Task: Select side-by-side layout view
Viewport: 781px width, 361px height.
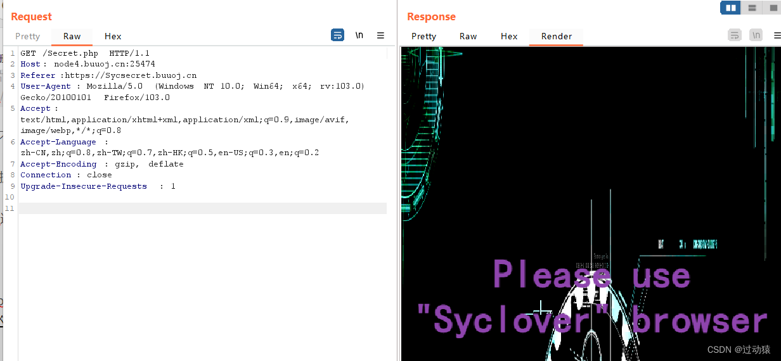Action: [730, 8]
